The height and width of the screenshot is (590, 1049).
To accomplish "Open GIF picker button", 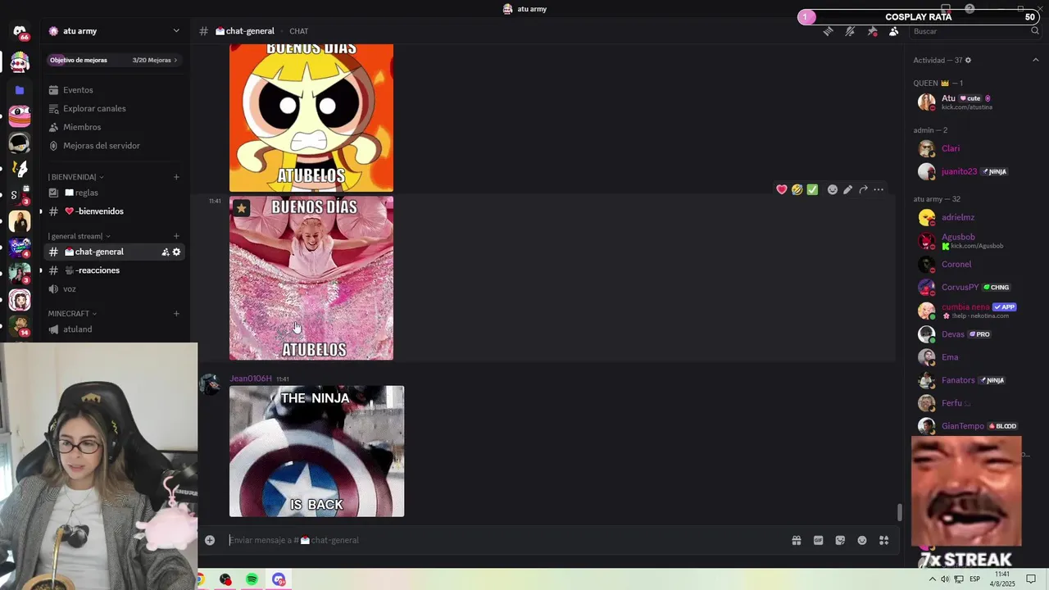I will point(818,540).
